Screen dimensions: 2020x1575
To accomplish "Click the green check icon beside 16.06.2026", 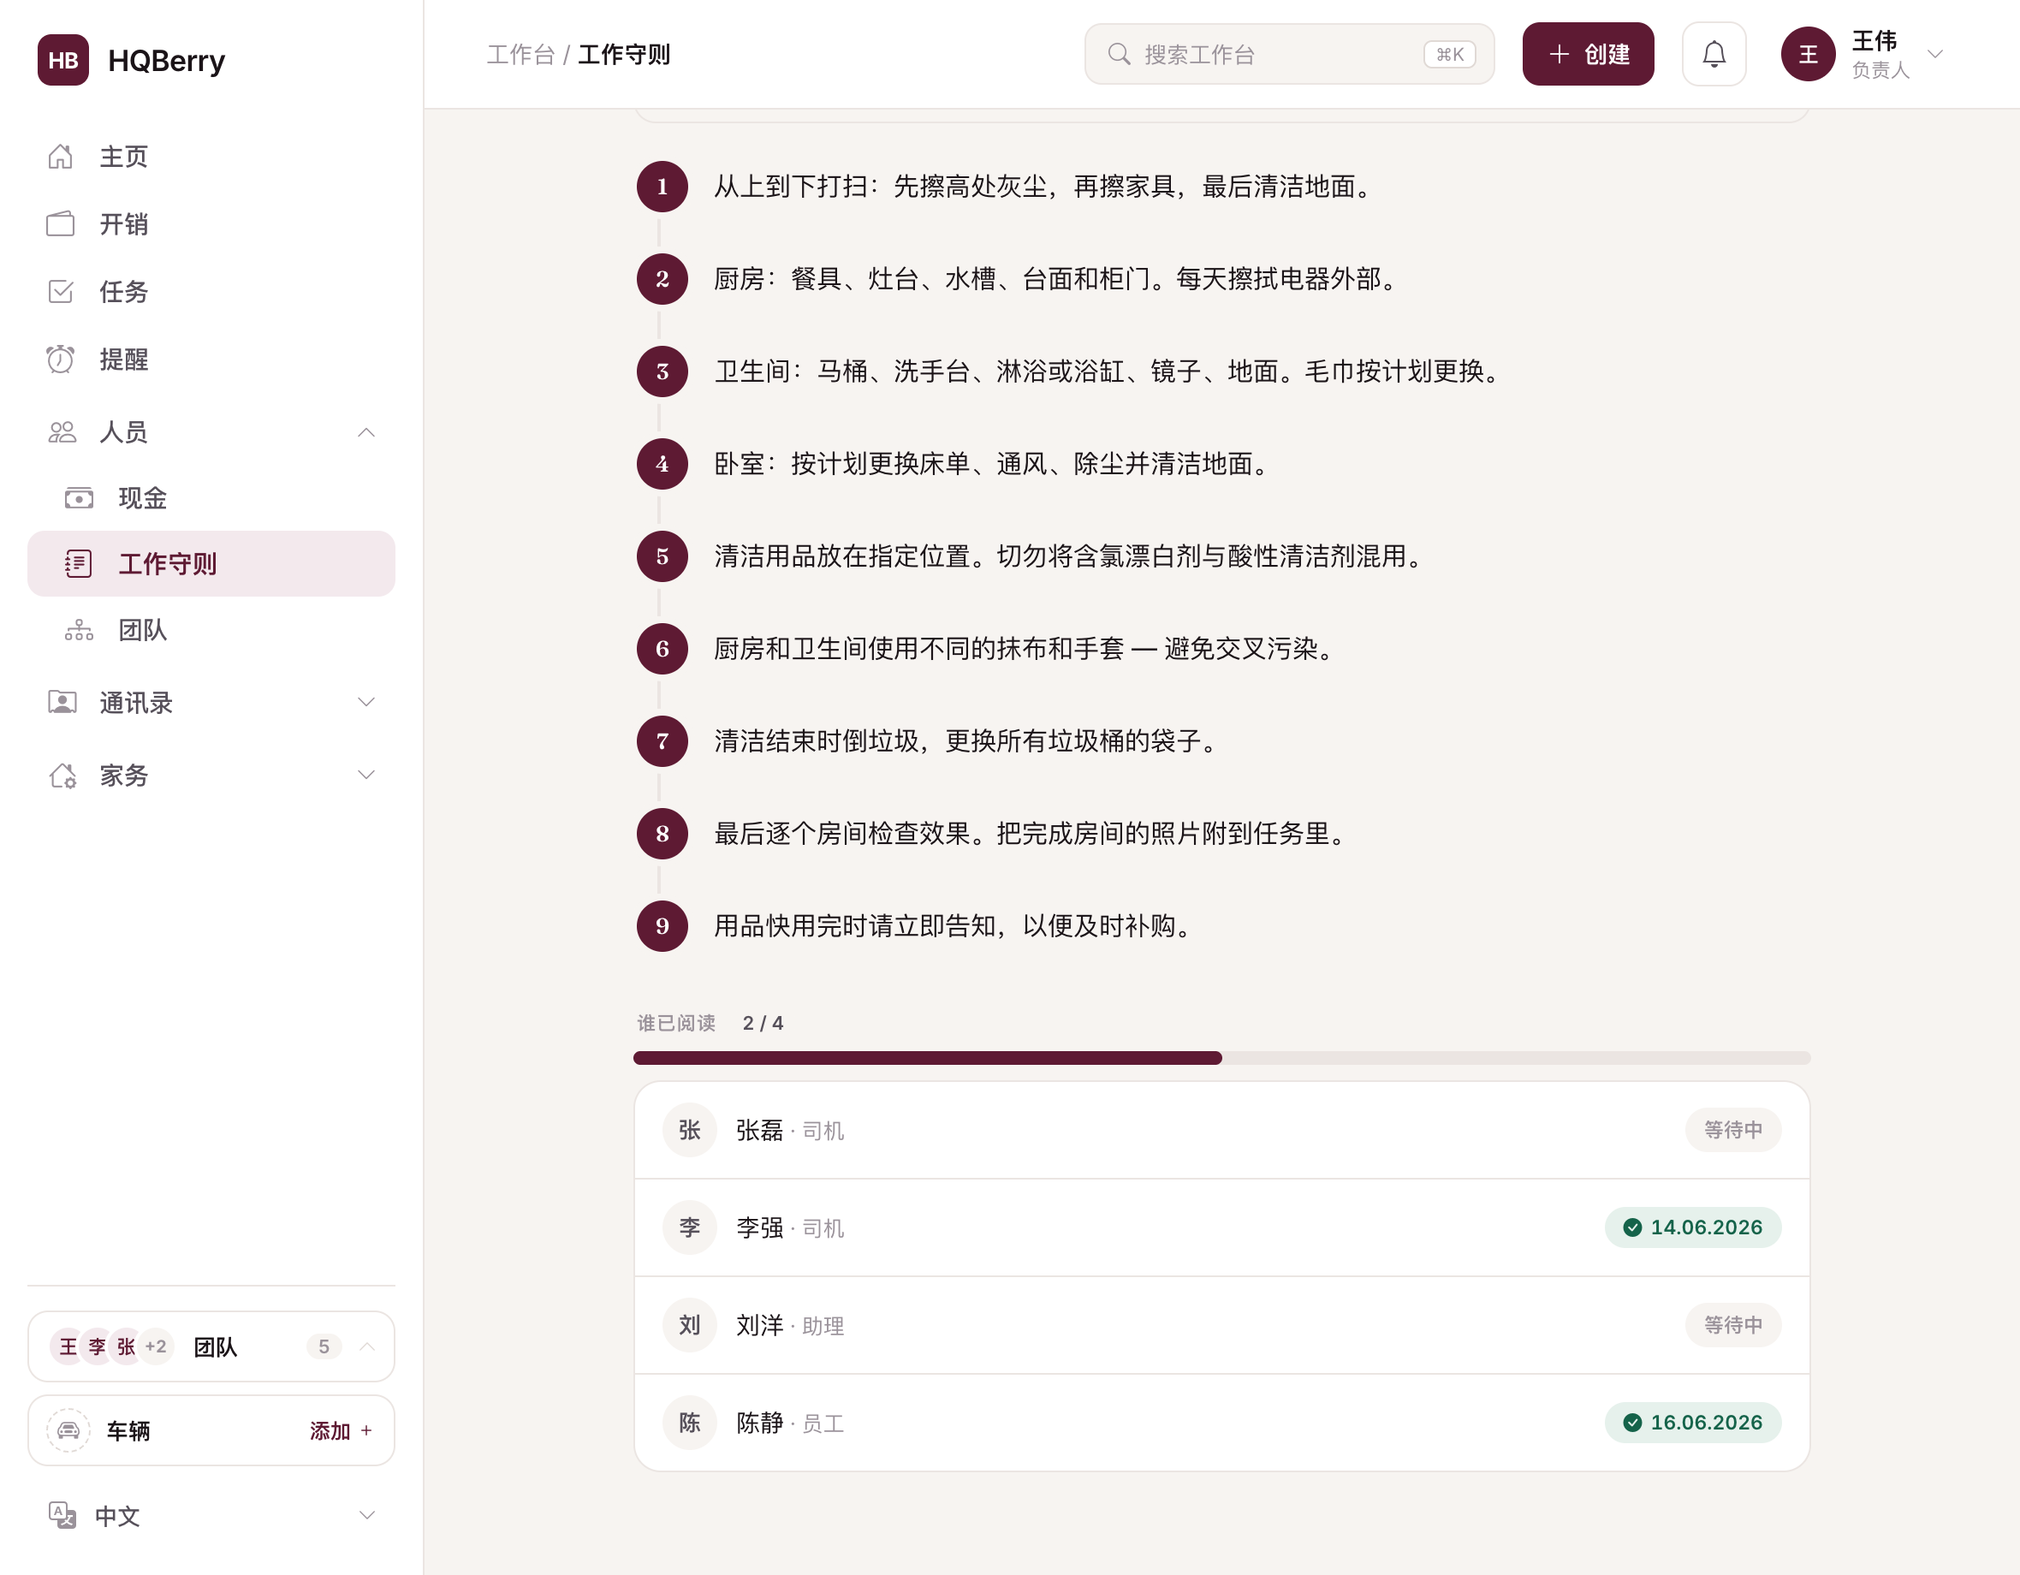I will [x=1632, y=1423].
